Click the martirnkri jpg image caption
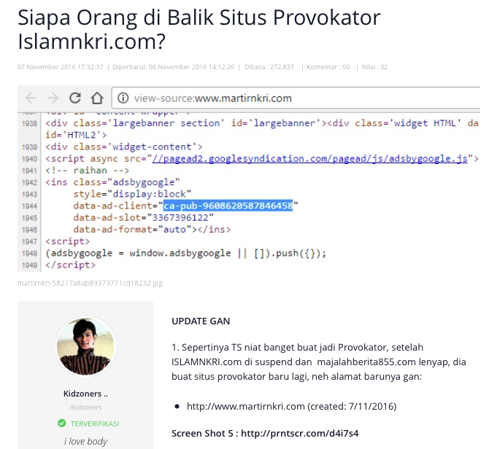This screenshot has width=489, height=449. [x=90, y=283]
